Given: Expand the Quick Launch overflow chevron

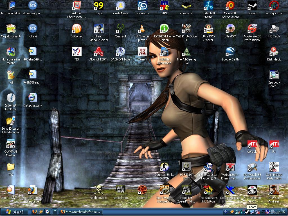Looking at the screenshot, I should 54,211.
